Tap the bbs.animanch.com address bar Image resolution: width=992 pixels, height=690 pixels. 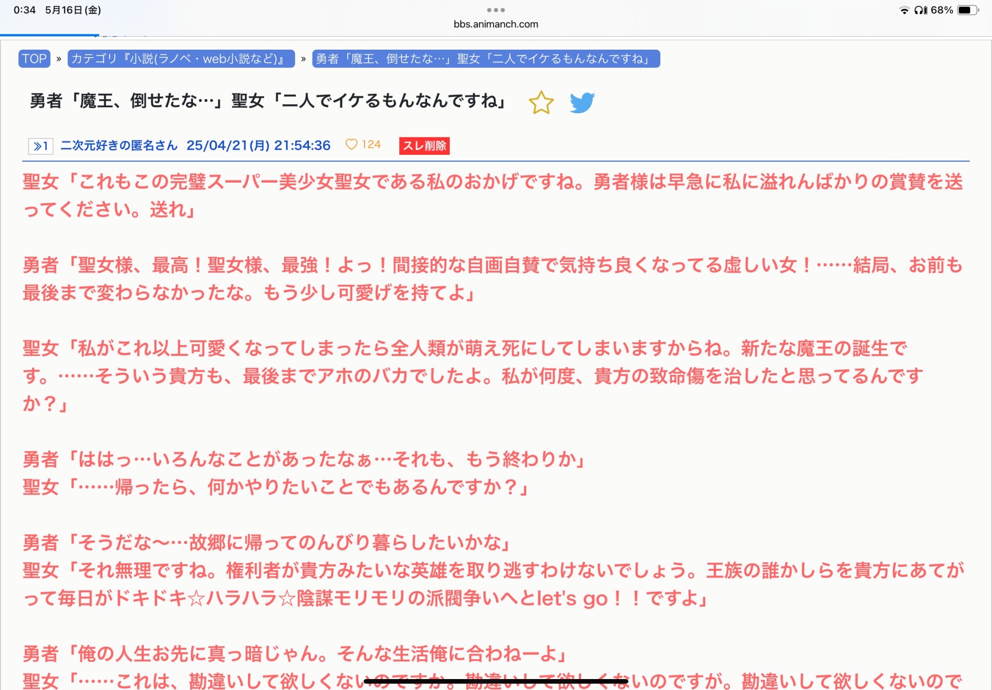point(496,24)
